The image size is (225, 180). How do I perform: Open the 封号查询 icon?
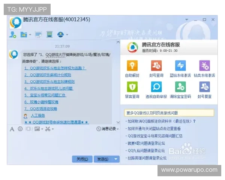click(x=156, y=66)
